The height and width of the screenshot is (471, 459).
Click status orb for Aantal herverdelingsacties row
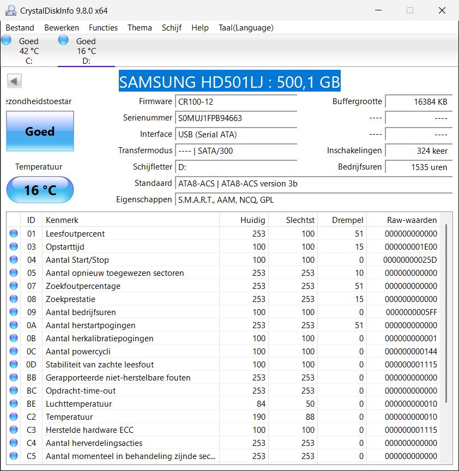[14, 443]
